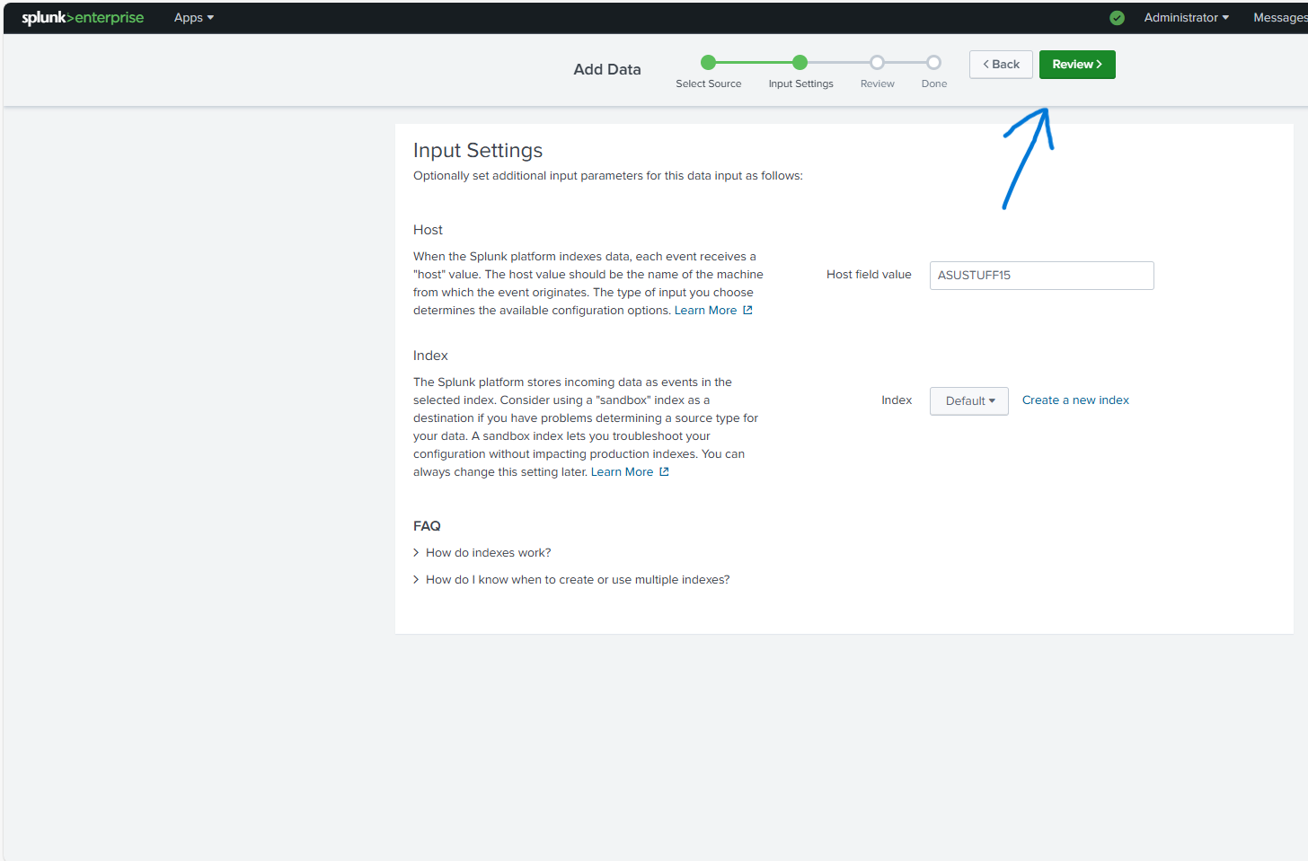This screenshot has height=861, width=1308.
Task: Click the external link icon beside Host Learn More
Action: (x=747, y=309)
